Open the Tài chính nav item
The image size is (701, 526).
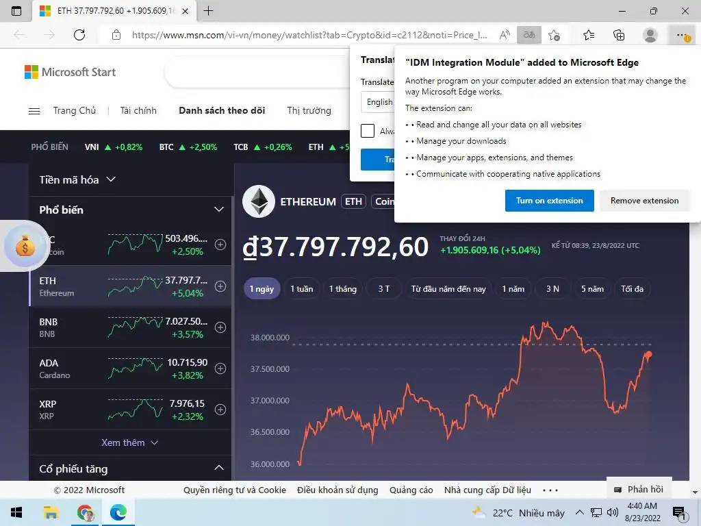point(138,110)
